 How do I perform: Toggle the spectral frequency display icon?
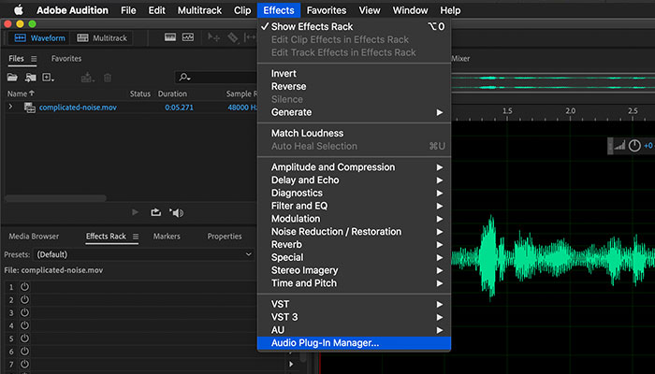coord(170,37)
